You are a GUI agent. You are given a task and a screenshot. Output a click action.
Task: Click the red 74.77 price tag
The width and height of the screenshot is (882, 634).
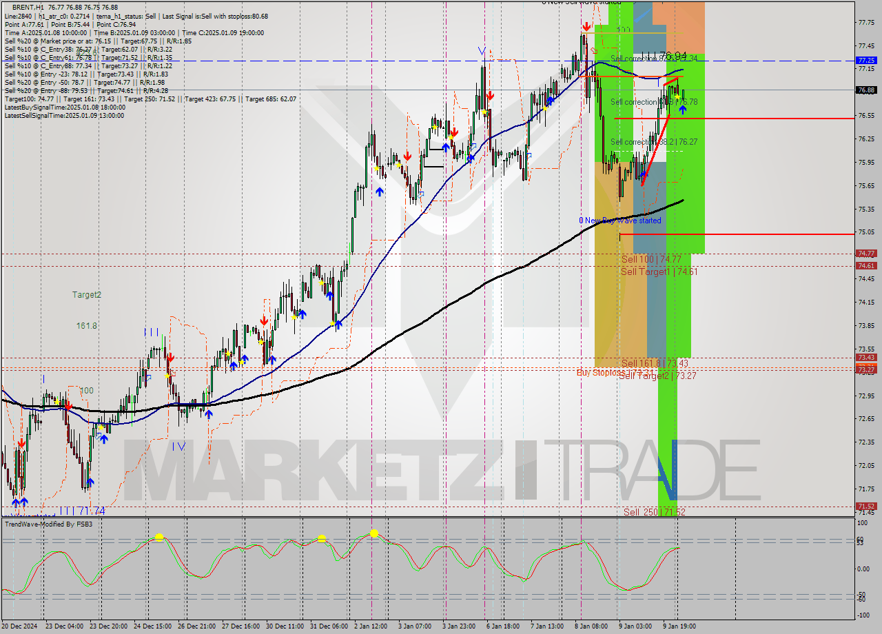865,254
